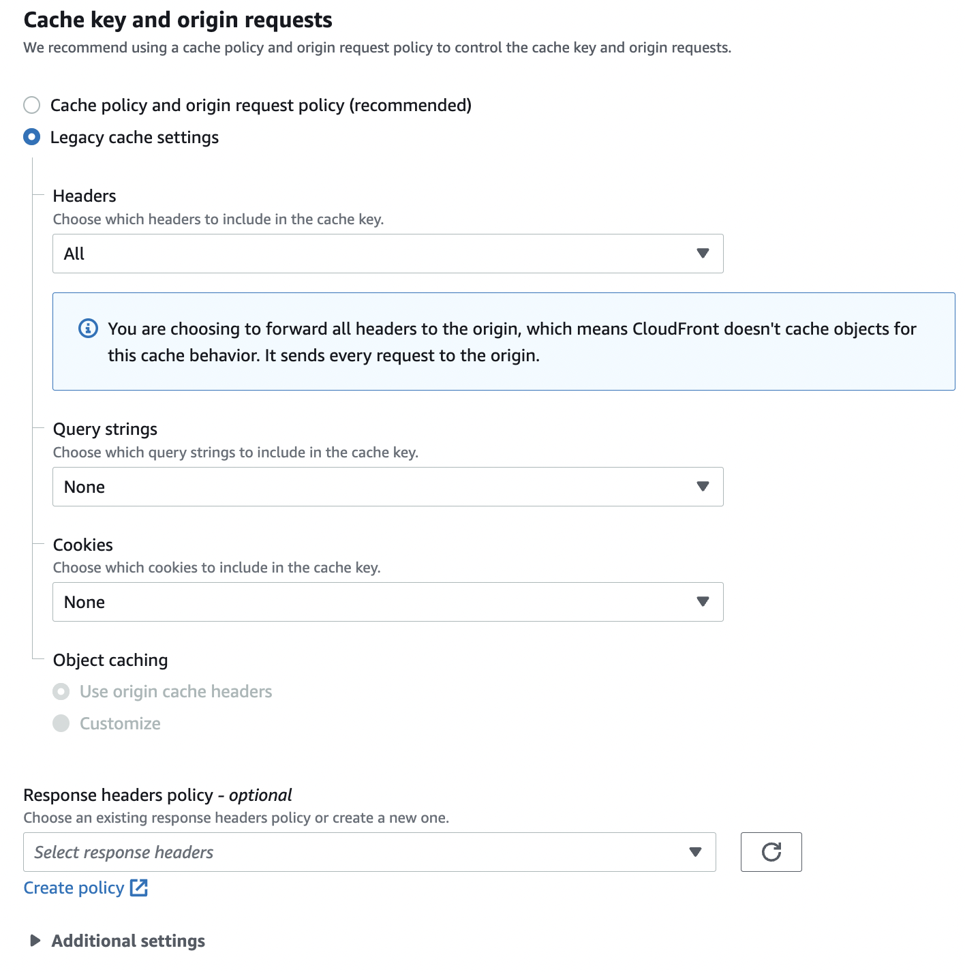Click the Additional settings triangle icon

coord(35,941)
